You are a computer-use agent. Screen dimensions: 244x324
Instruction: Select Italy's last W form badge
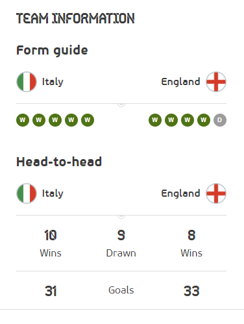click(88, 120)
